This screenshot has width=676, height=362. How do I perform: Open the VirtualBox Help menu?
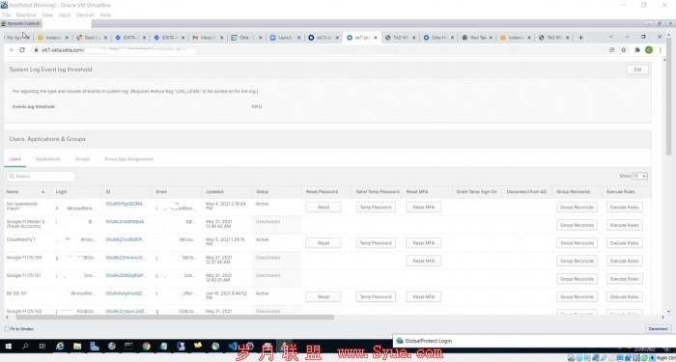tap(105, 15)
